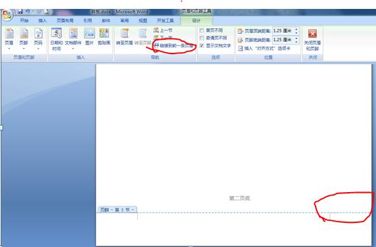This screenshot has height=247, width=376.
Task: Open the 开发工具 ribbon tab
Action: coord(165,21)
